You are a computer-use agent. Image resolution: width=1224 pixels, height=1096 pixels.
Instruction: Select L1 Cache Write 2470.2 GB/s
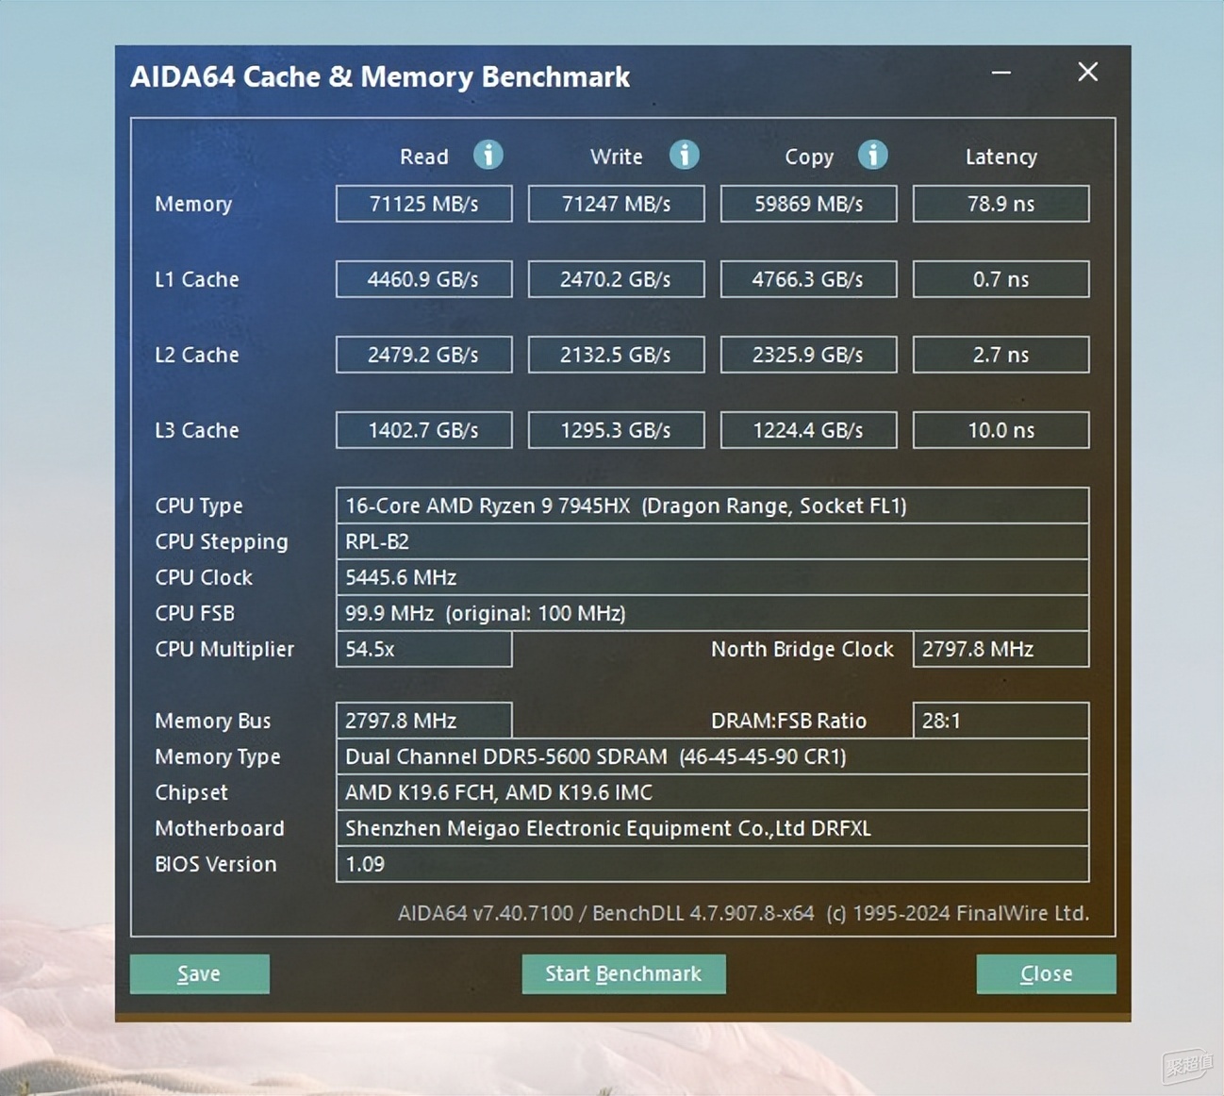[x=617, y=279]
